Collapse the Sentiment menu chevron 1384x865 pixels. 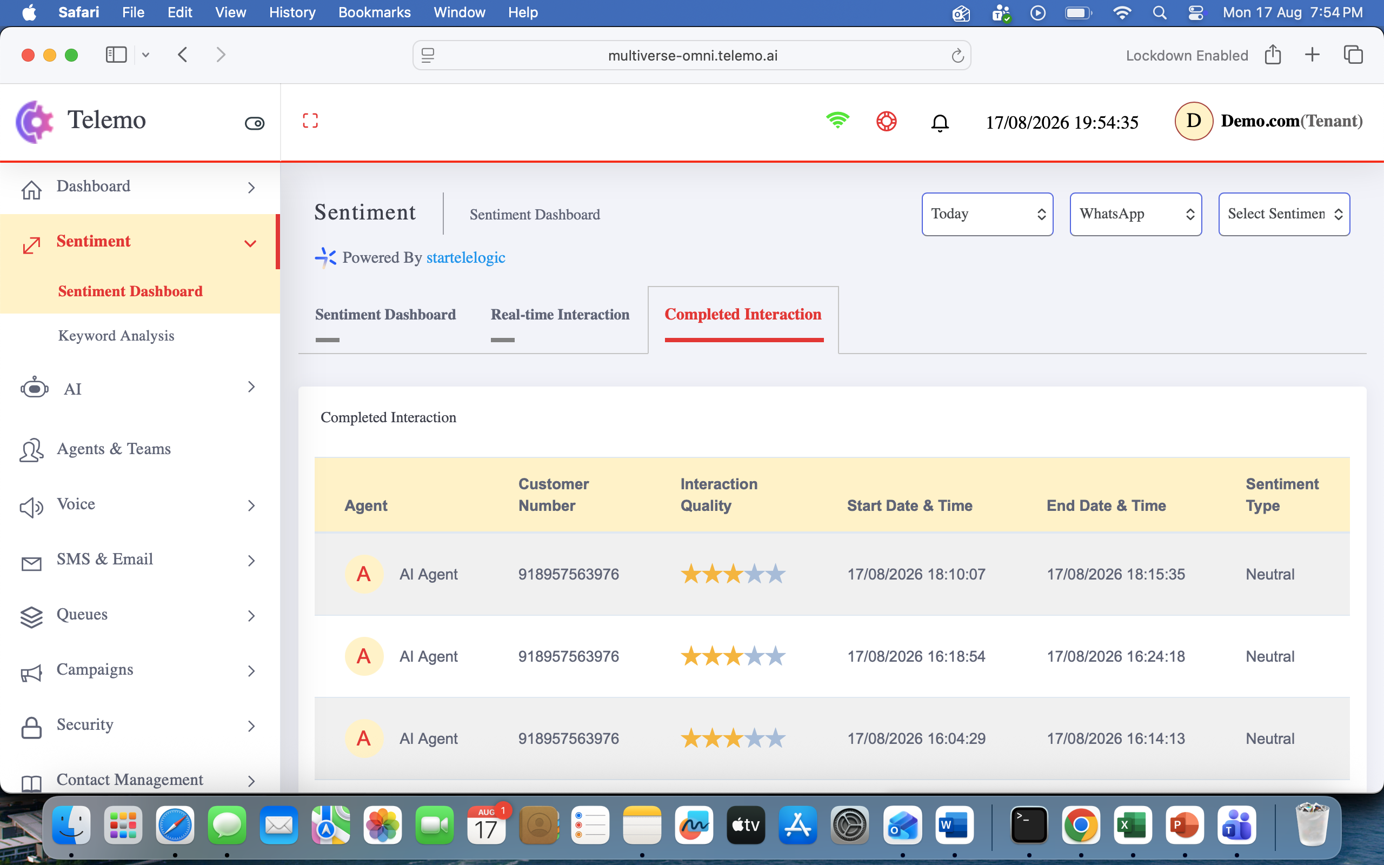[x=250, y=244]
